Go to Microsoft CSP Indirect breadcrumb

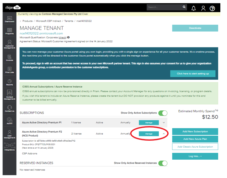48,21
